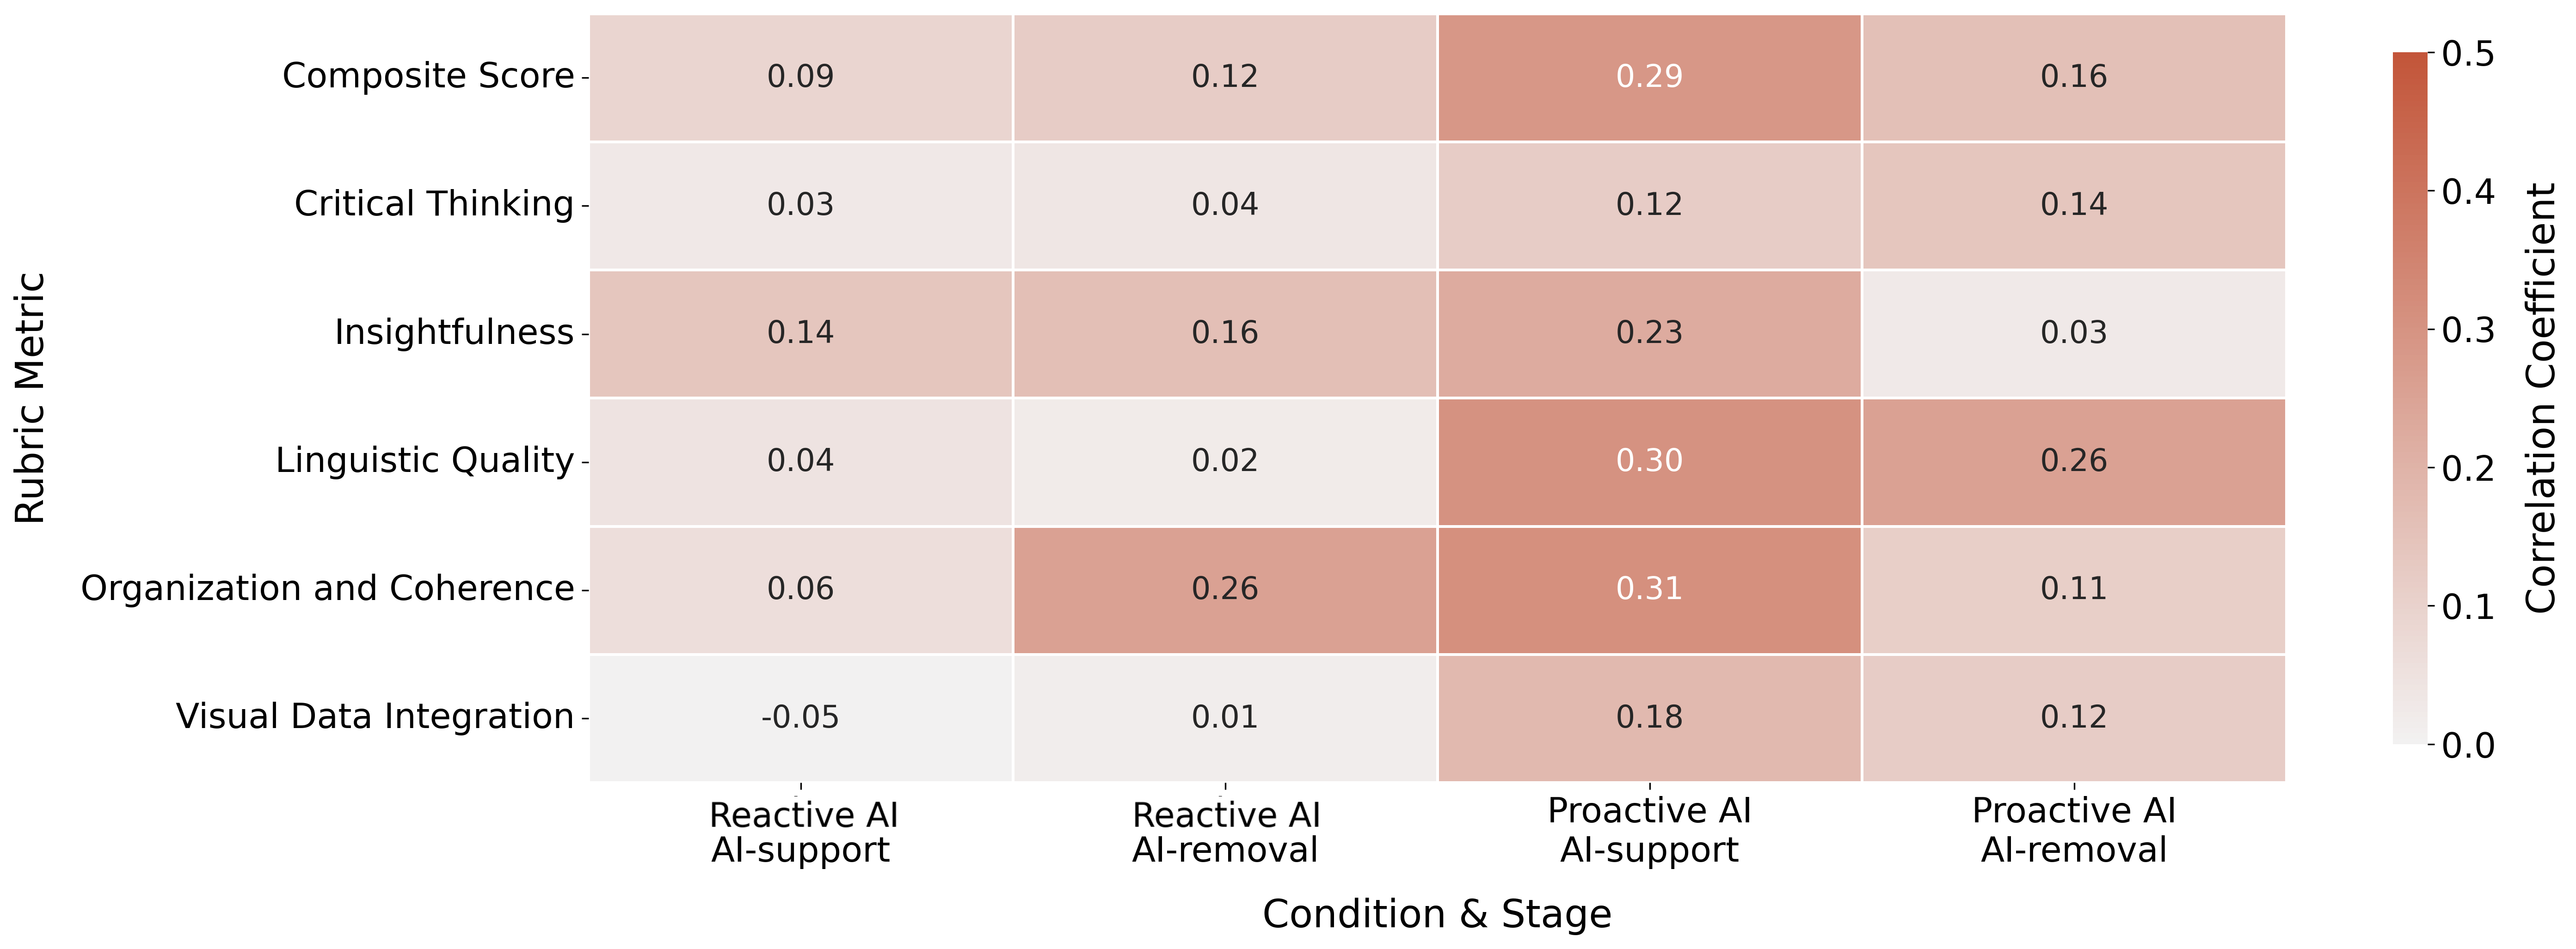2576x949 pixels.
Task: Select the 0.01 Visual Data Integration cell
Action: 1224,717
